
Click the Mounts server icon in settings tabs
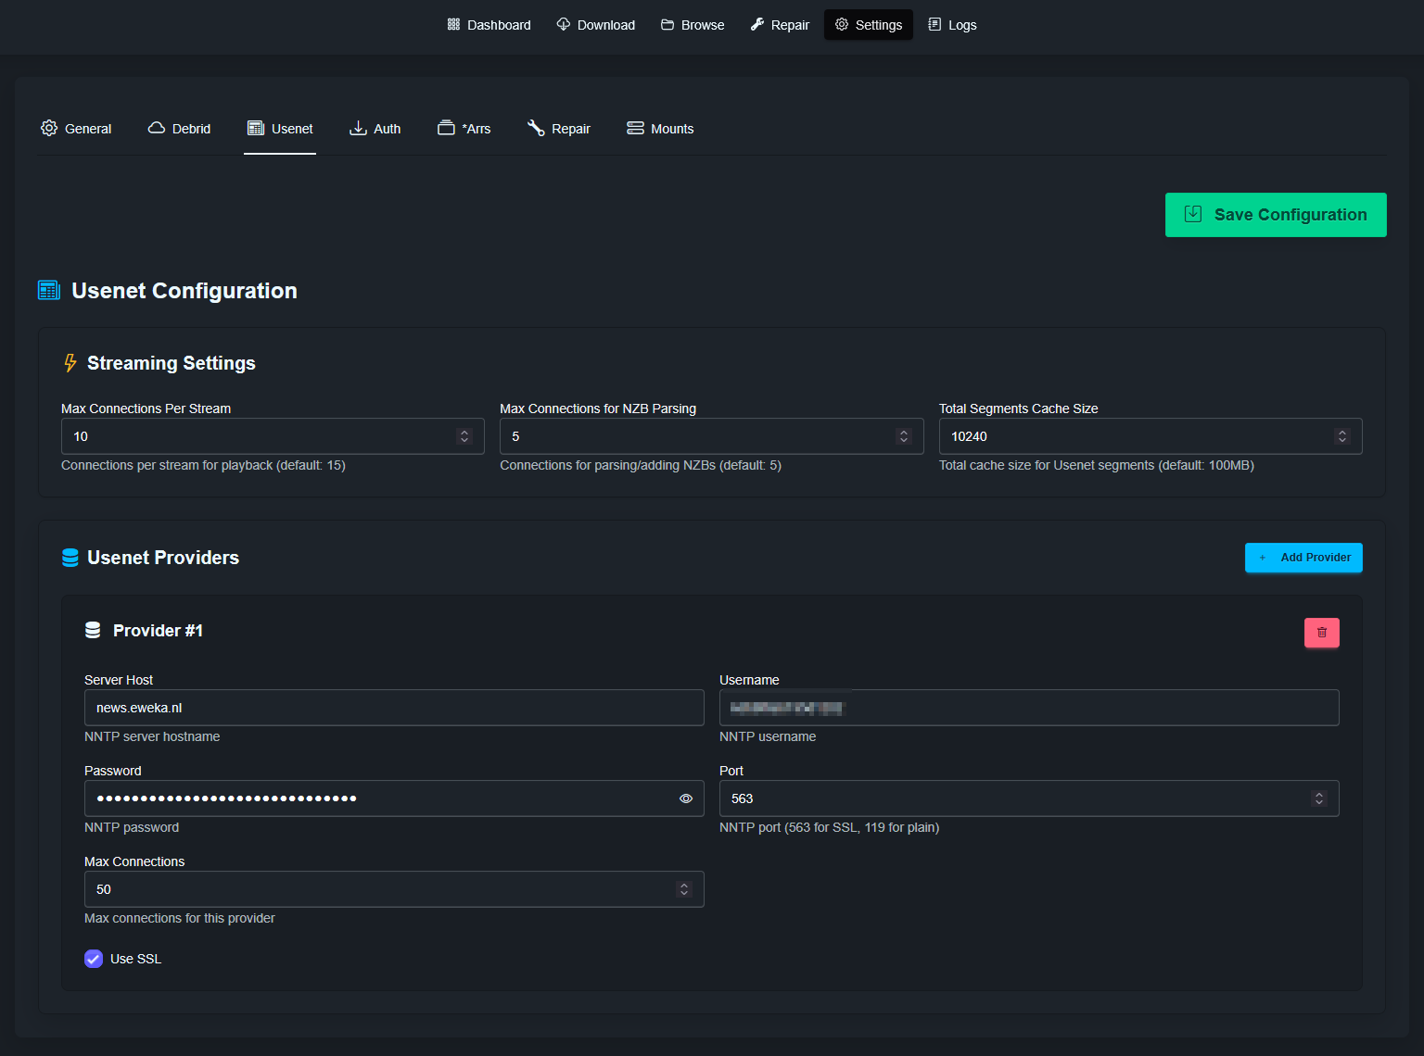tap(635, 129)
